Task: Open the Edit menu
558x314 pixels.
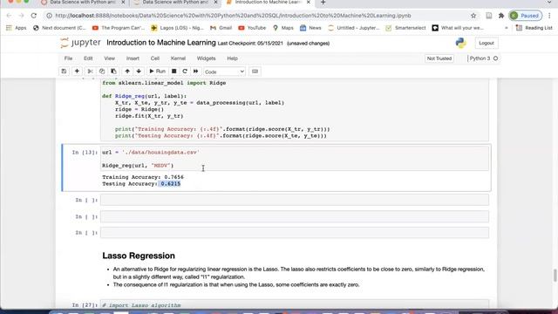Action: [88, 58]
